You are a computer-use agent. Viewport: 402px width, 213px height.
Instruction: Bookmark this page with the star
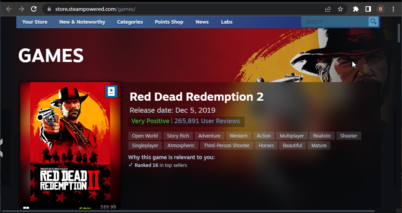pos(340,9)
